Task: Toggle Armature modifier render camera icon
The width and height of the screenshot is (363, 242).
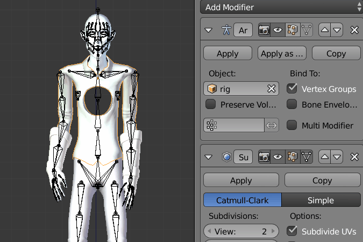Action: tap(264, 30)
